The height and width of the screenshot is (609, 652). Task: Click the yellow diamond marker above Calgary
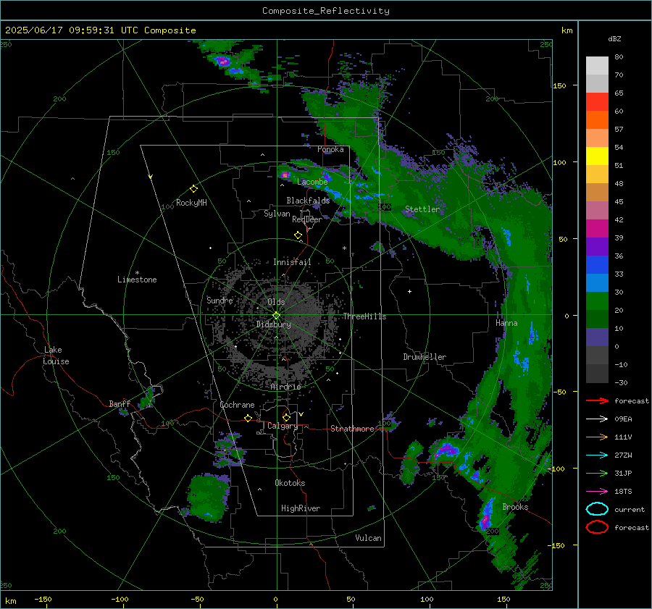[286, 417]
